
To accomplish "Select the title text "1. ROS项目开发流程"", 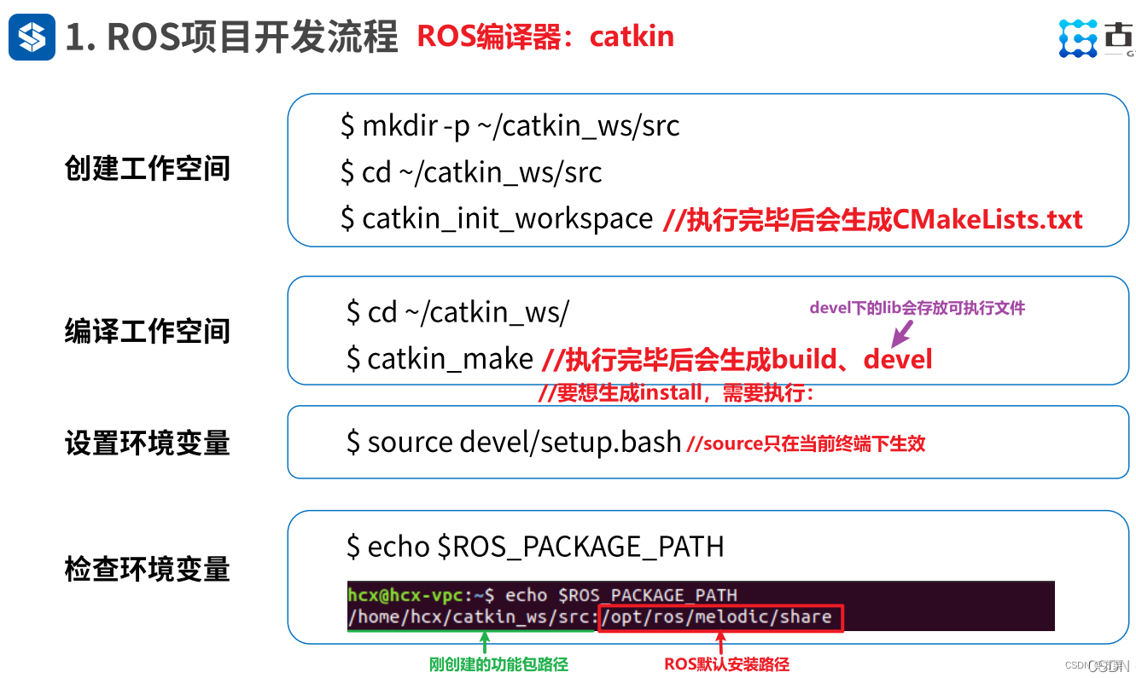I will pos(232,37).
